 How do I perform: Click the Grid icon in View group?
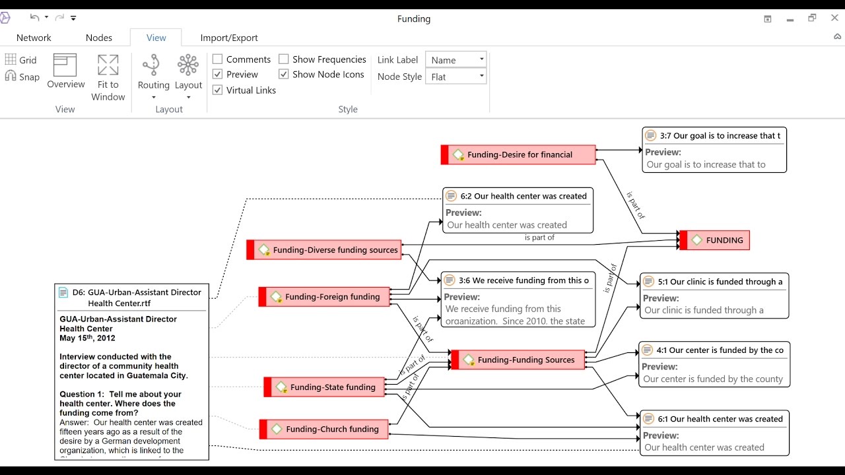[11, 60]
